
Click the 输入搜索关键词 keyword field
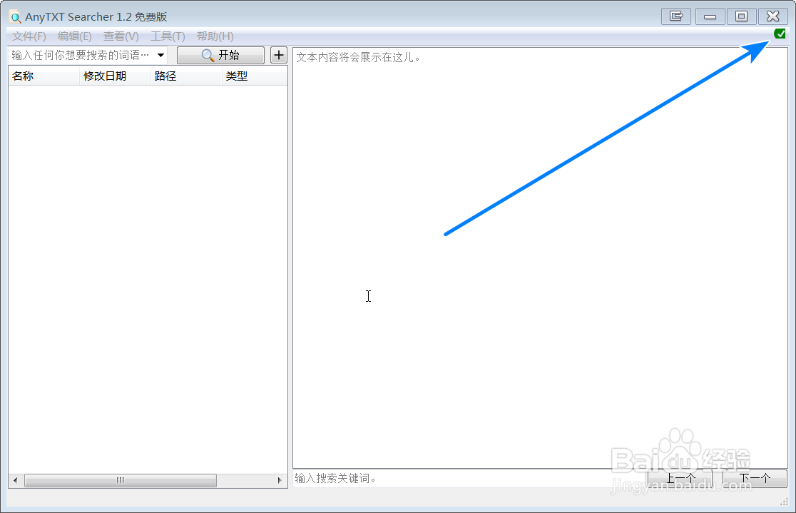click(x=469, y=478)
